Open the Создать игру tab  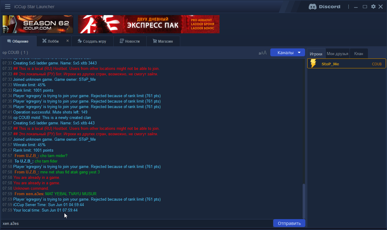click(x=92, y=41)
